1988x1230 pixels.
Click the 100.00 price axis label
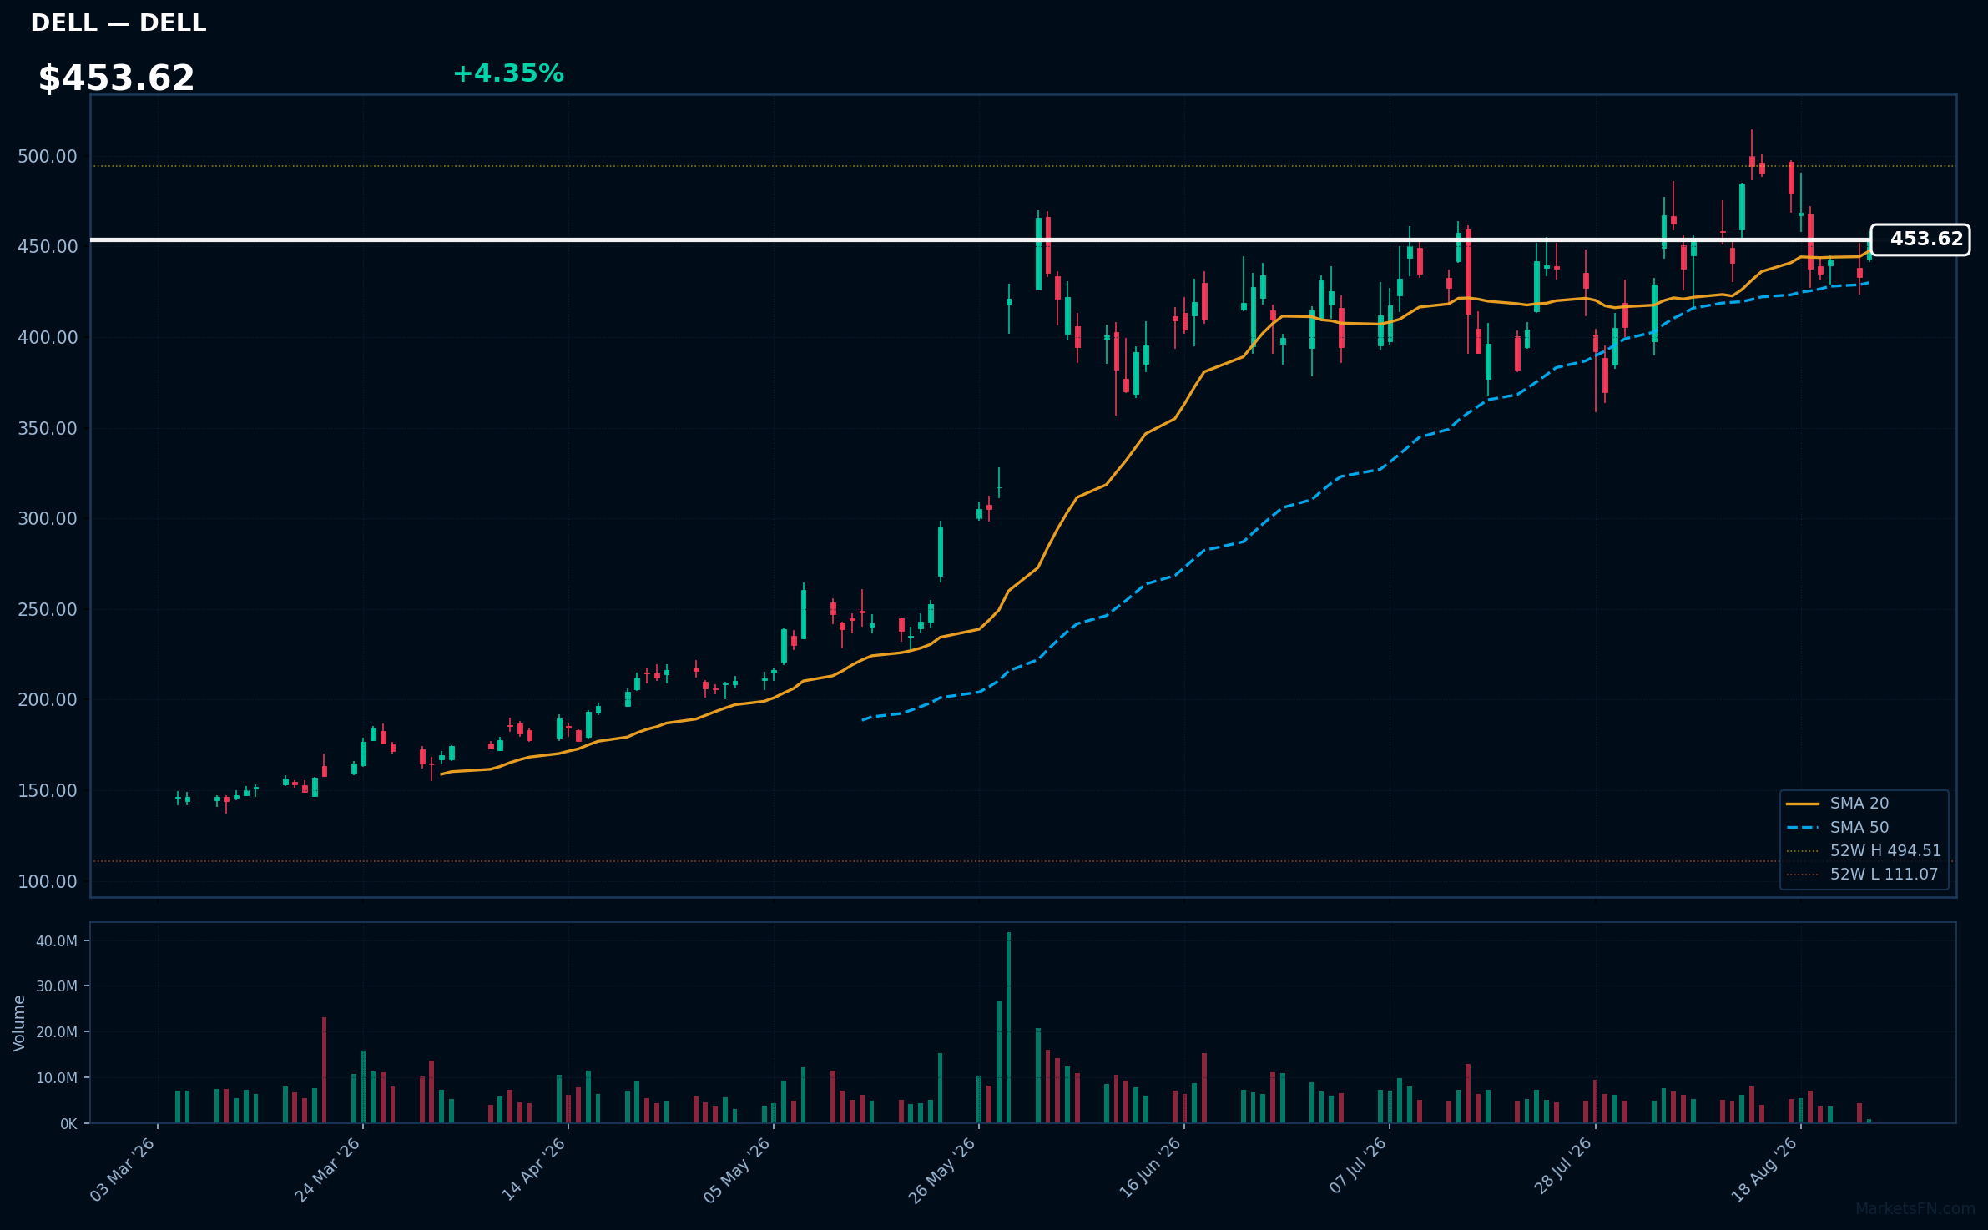point(48,882)
